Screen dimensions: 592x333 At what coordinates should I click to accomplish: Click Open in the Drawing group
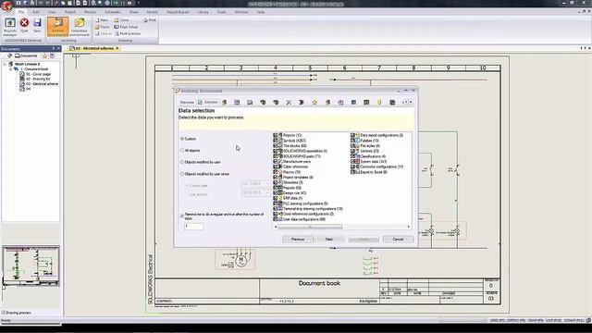(x=102, y=27)
